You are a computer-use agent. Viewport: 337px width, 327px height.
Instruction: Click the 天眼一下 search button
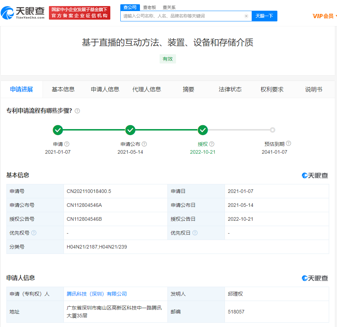pyautogui.click(x=265, y=16)
